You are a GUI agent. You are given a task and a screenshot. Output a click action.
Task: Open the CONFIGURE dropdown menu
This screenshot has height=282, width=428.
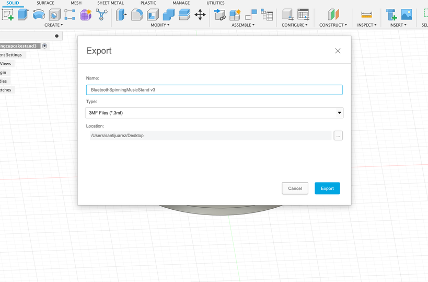(x=295, y=25)
